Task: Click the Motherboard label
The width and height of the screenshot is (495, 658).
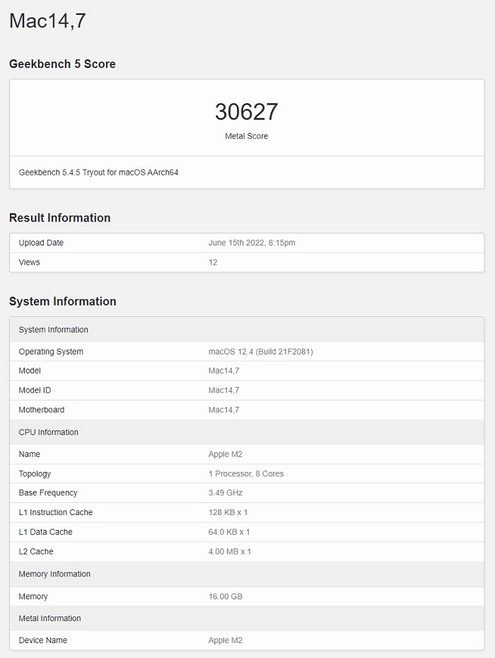Action: (42, 410)
